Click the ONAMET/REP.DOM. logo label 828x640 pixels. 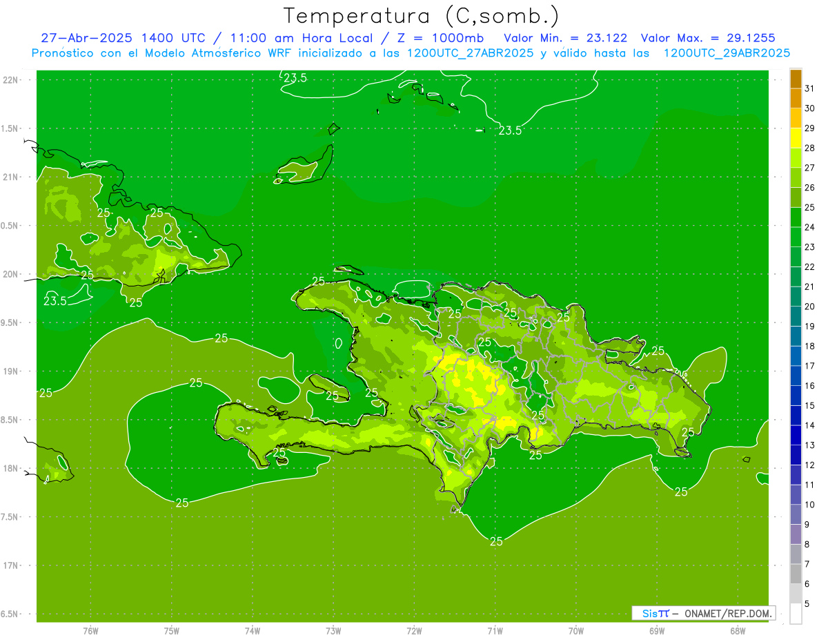pos(704,613)
